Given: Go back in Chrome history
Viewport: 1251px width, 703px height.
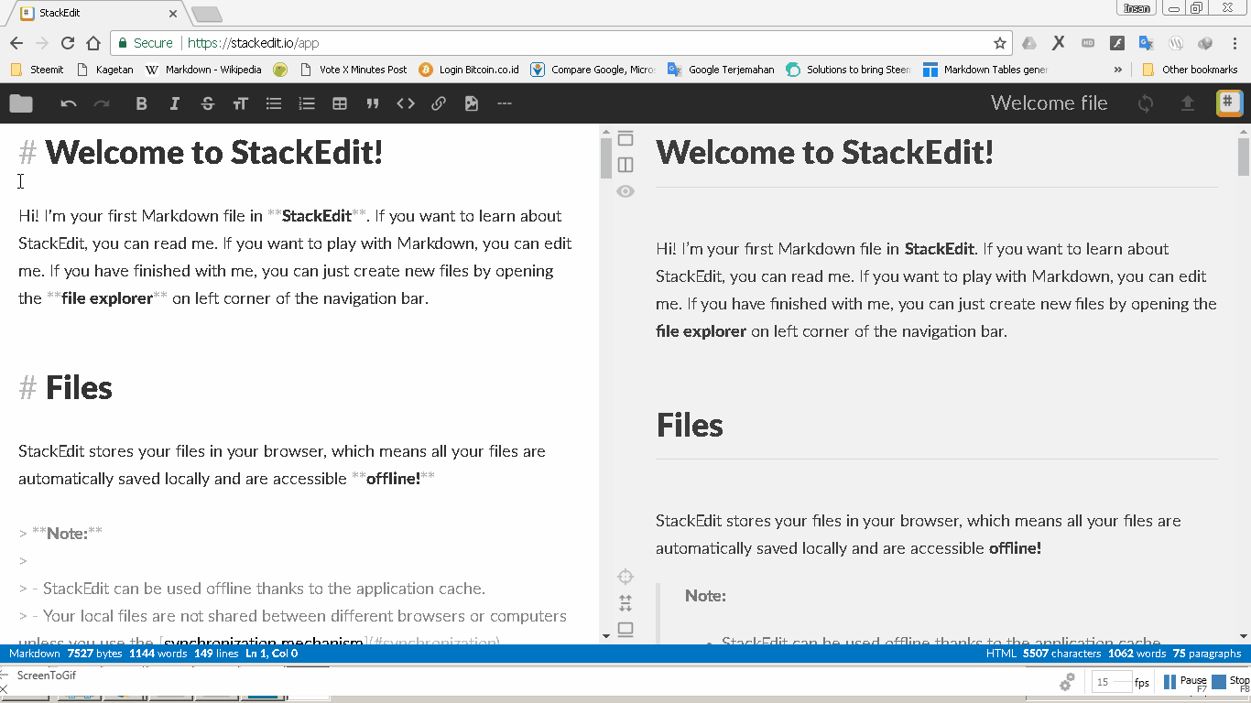Looking at the screenshot, I should coord(16,43).
